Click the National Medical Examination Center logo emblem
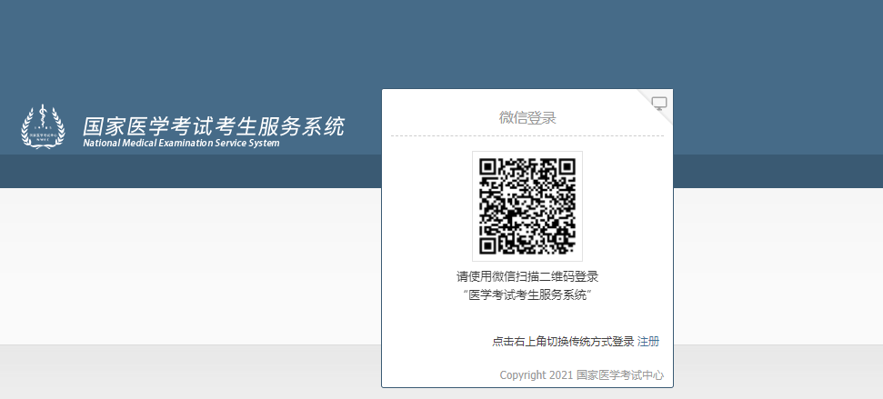This screenshot has width=883, height=399. [43, 127]
